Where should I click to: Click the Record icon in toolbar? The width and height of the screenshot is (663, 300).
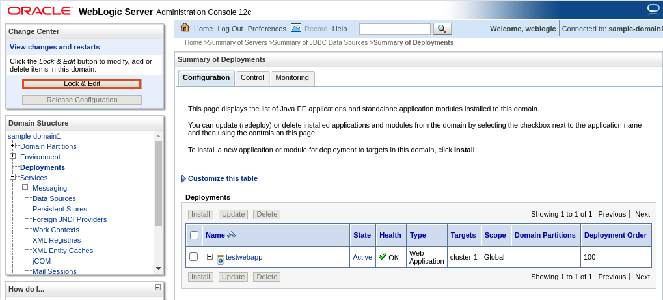click(296, 28)
